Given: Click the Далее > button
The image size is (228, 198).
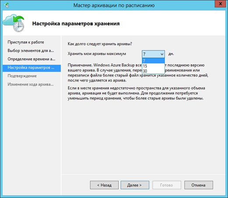Looking at the screenshot, I should click(135, 185).
